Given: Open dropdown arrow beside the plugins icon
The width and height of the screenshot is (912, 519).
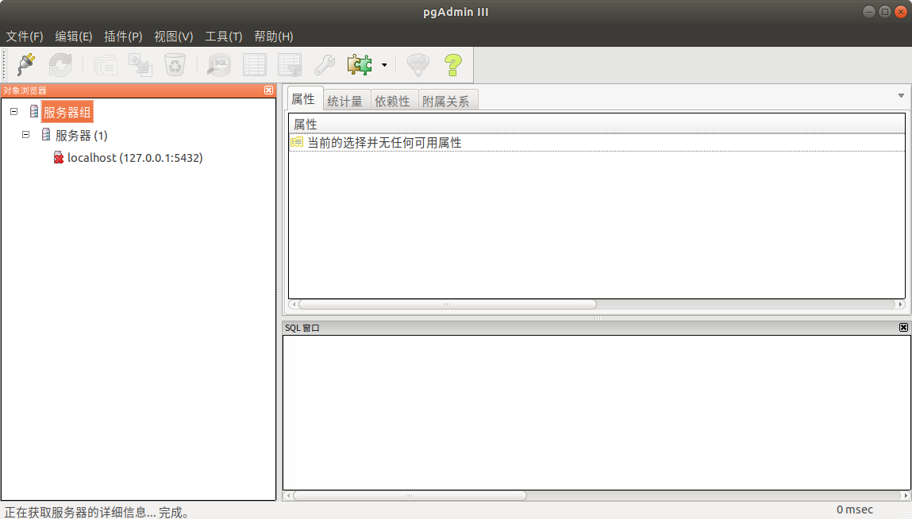Looking at the screenshot, I should (x=384, y=65).
